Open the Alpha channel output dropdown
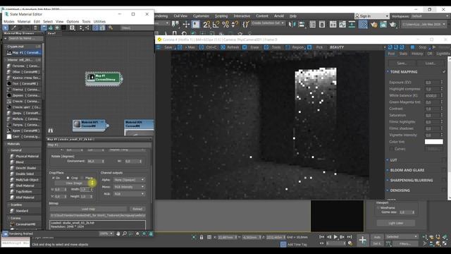Image resolution: width=451 pixels, height=254 pixels. [129, 180]
